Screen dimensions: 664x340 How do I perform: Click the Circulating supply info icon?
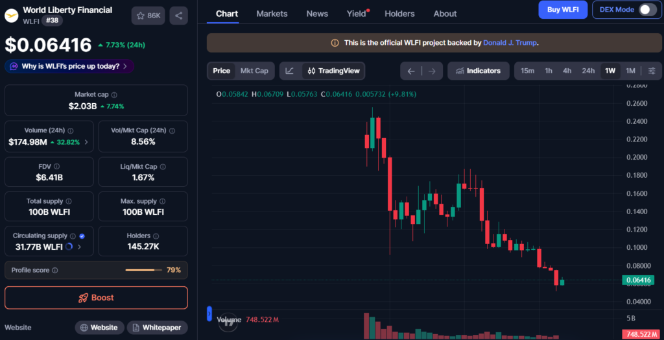(73, 236)
